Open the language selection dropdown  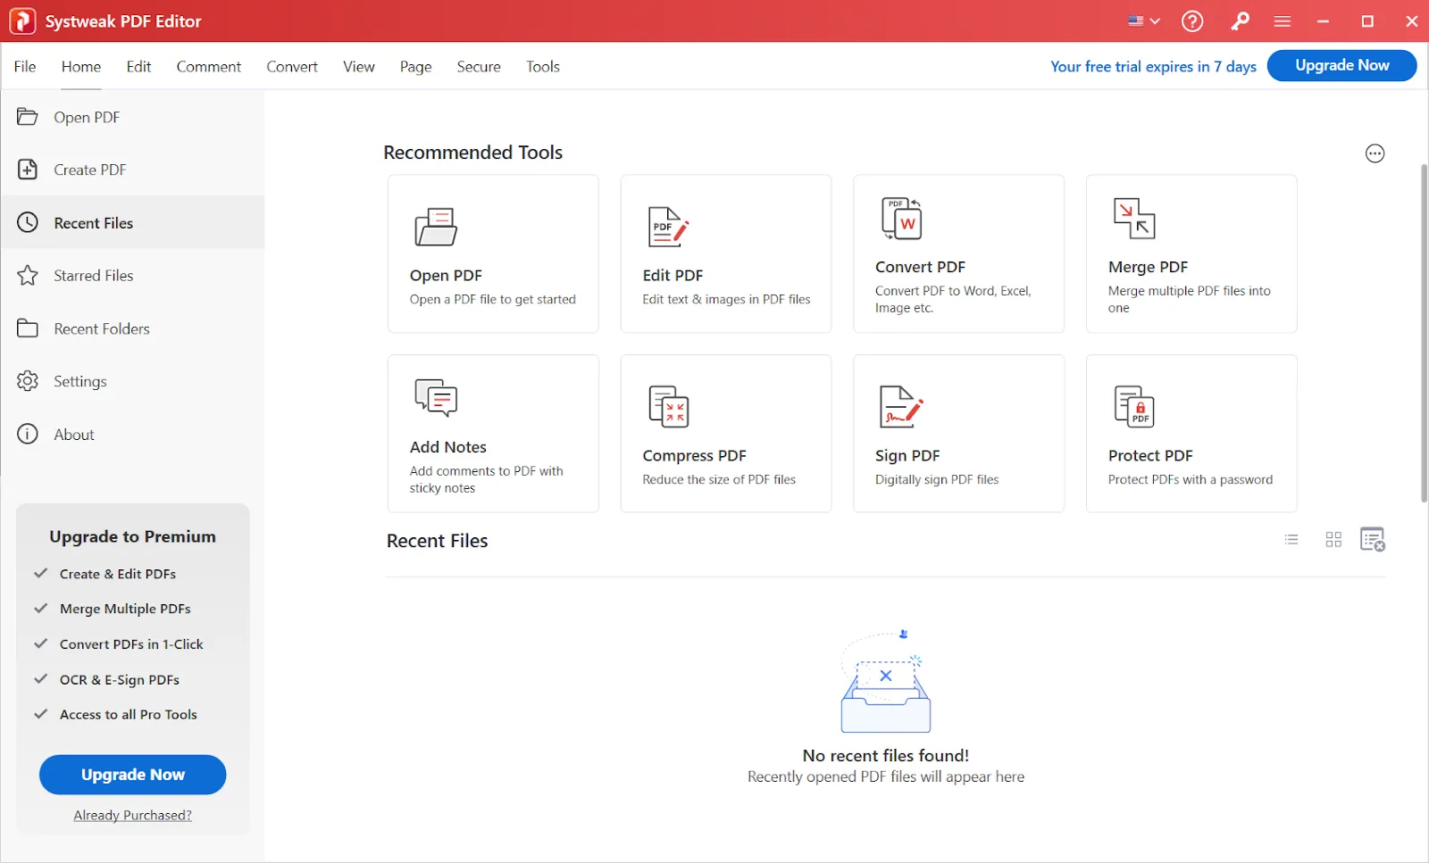click(x=1143, y=21)
